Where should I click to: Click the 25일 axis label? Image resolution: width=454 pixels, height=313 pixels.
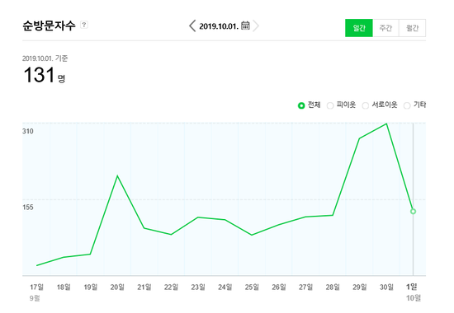[252, 287]
